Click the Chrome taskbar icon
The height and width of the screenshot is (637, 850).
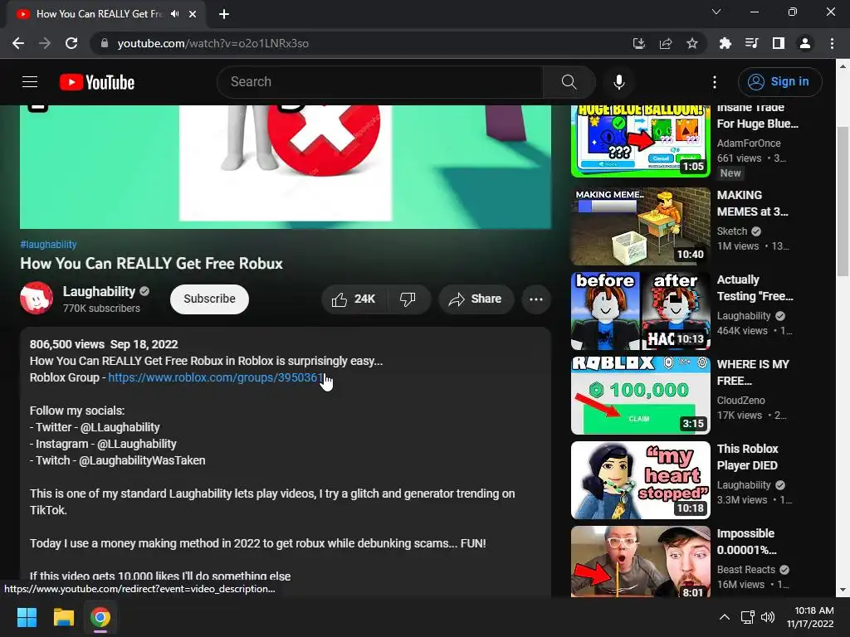tap(100, 617)
